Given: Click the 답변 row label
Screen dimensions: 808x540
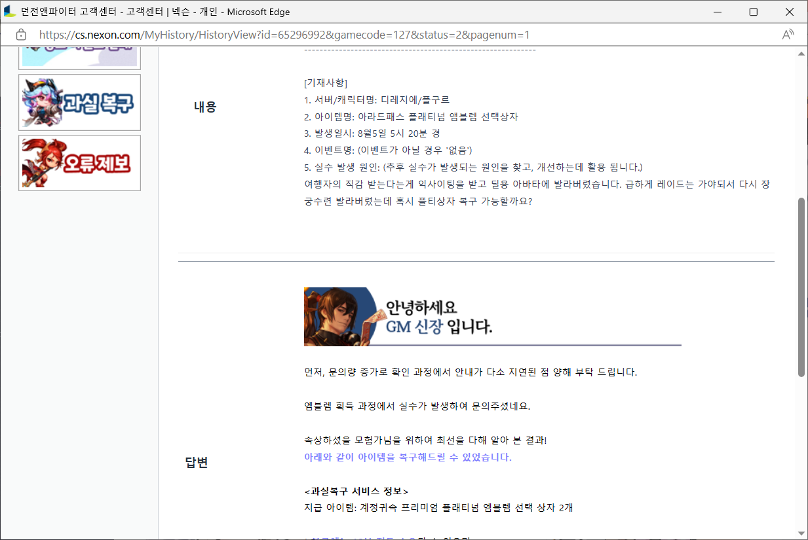Looking at the screenshot, I should [197, 463].
